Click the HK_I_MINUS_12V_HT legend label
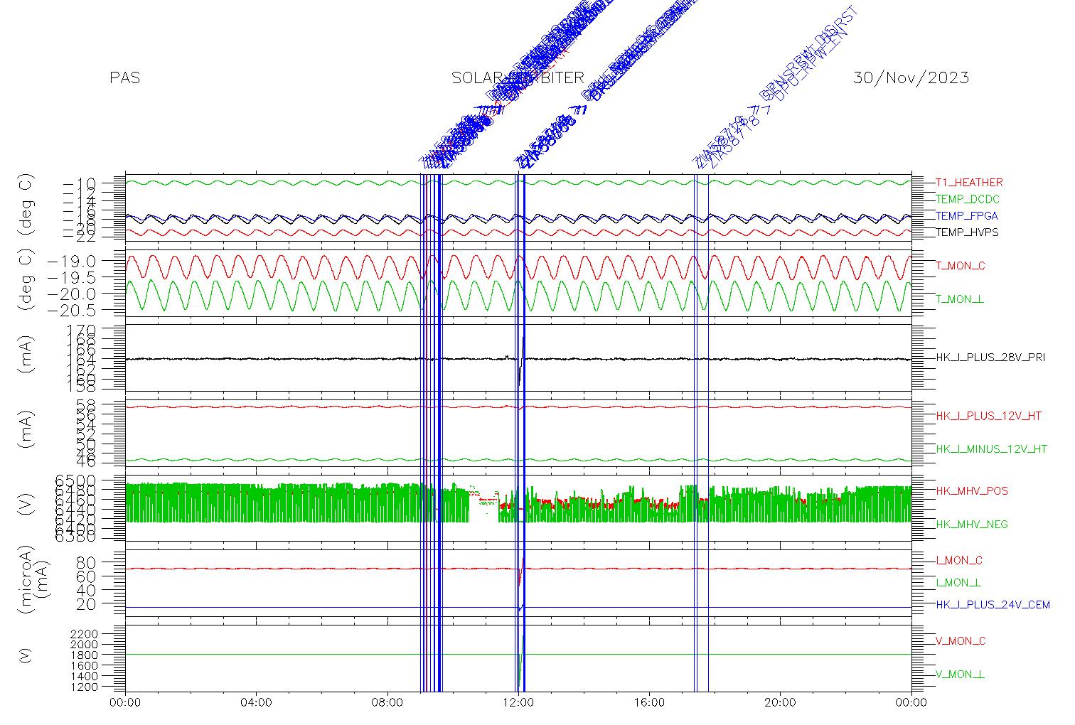 (x=991, y=449)
